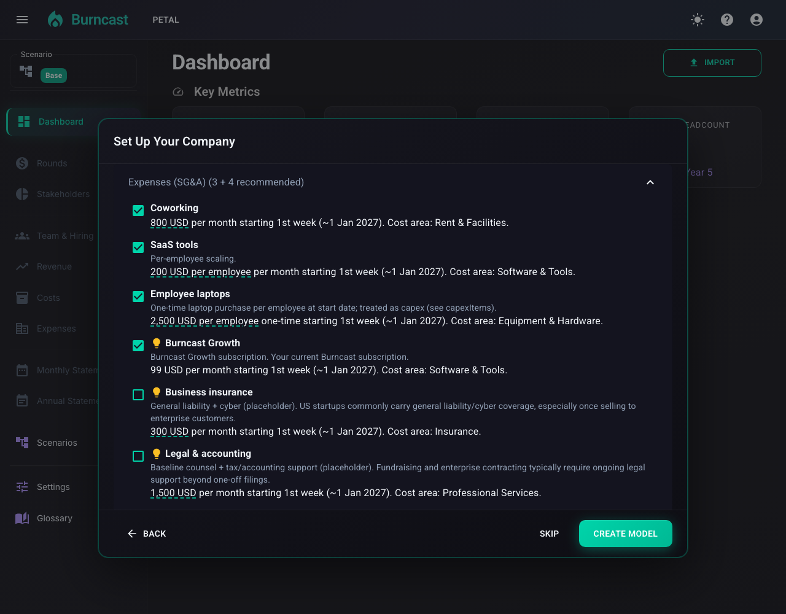
Task: Open Rounds in the sidebar
Action: pyautogui.click(x=52, y=163)
